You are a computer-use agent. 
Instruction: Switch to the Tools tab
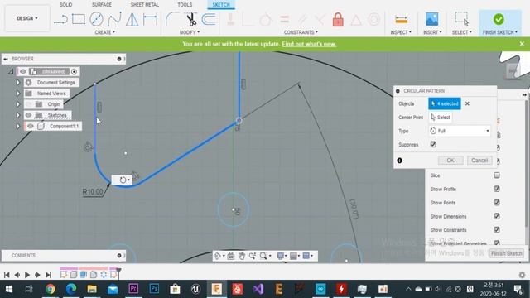pos(185,5)
